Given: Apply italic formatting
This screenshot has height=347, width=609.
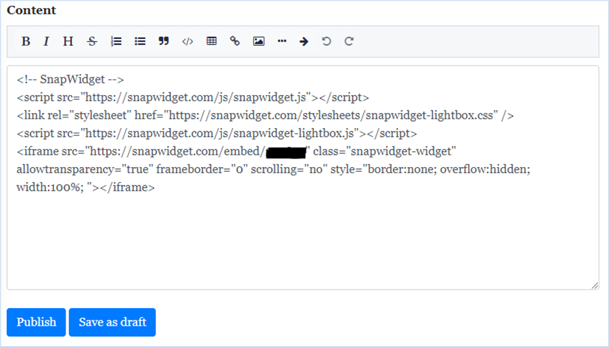Looking at the screenshot, I should [x=47, y=41].
